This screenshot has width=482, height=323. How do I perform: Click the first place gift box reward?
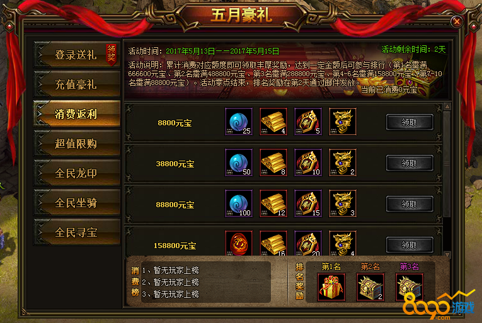331,286
